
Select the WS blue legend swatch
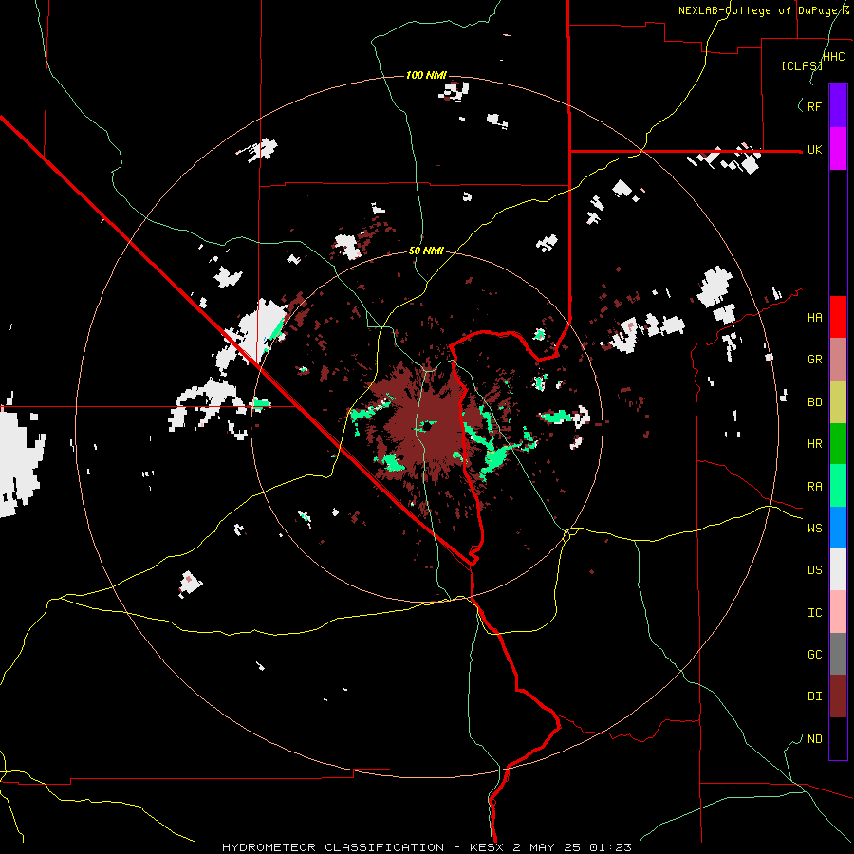coord(838,528)
